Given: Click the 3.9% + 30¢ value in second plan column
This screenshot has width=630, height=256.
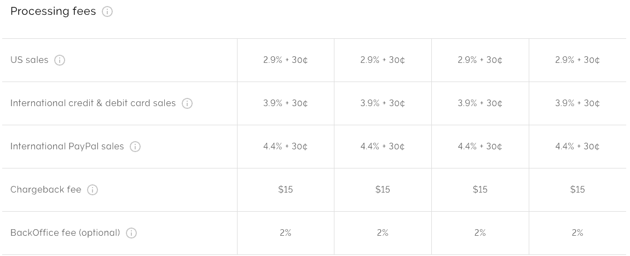Looking at the screenshot, I should [x=383, y=103].
